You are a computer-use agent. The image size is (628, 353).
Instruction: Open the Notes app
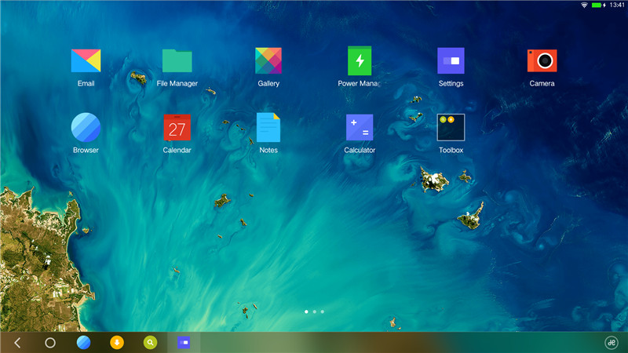[x=268, y=127]
